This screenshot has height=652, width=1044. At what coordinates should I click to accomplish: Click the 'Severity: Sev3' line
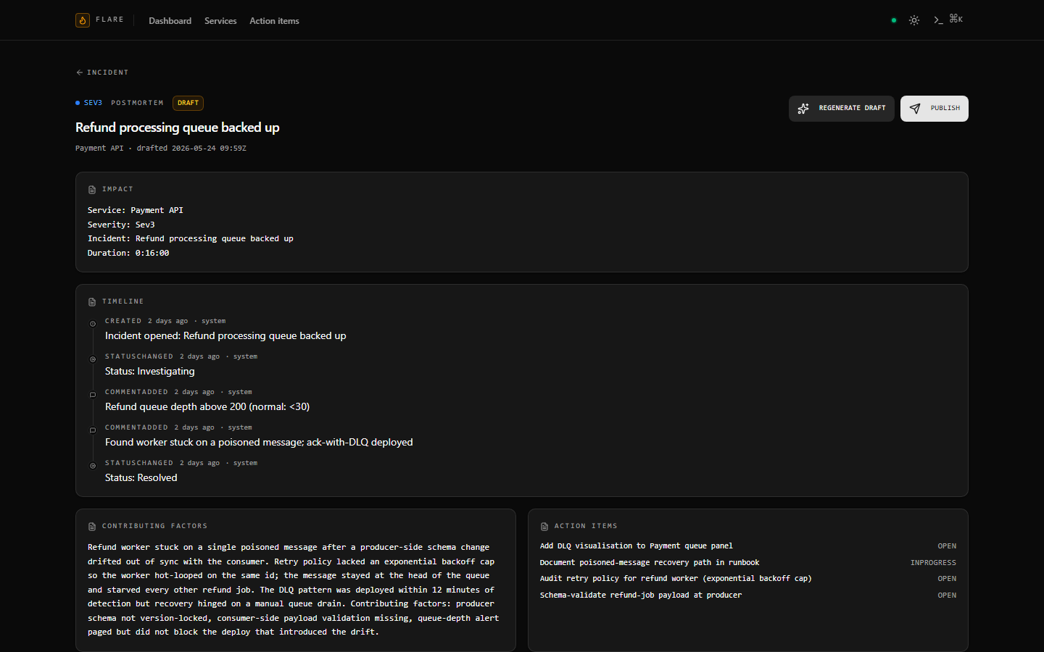121,225
